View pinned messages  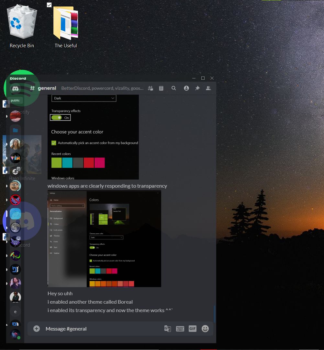[x=197, y=88]
